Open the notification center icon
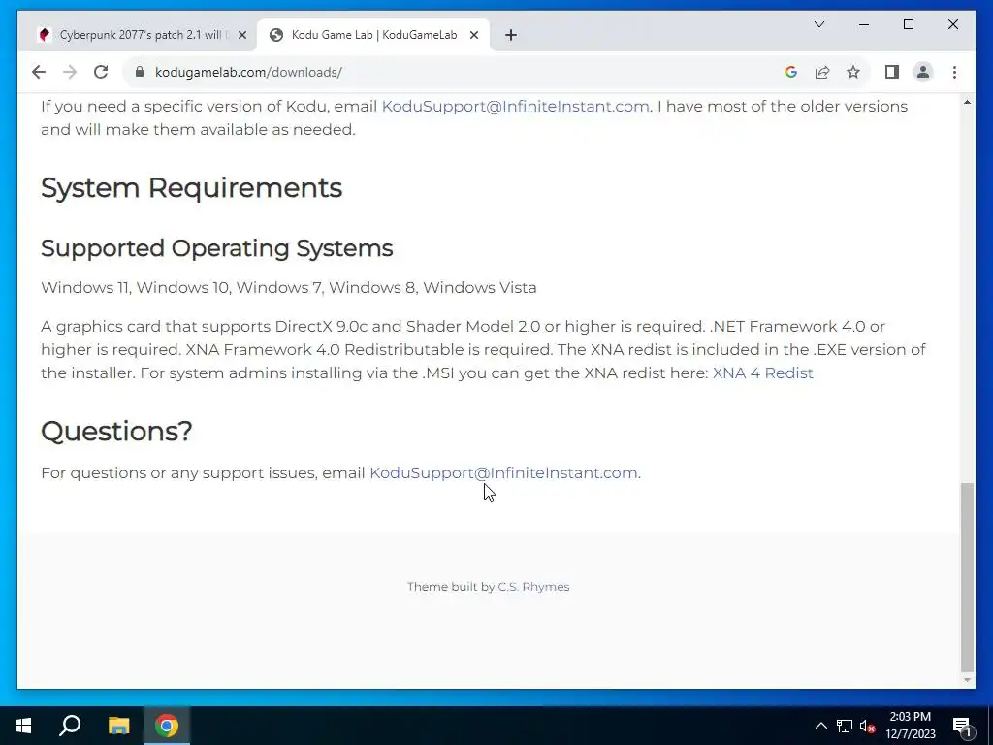 coord(962,726)
